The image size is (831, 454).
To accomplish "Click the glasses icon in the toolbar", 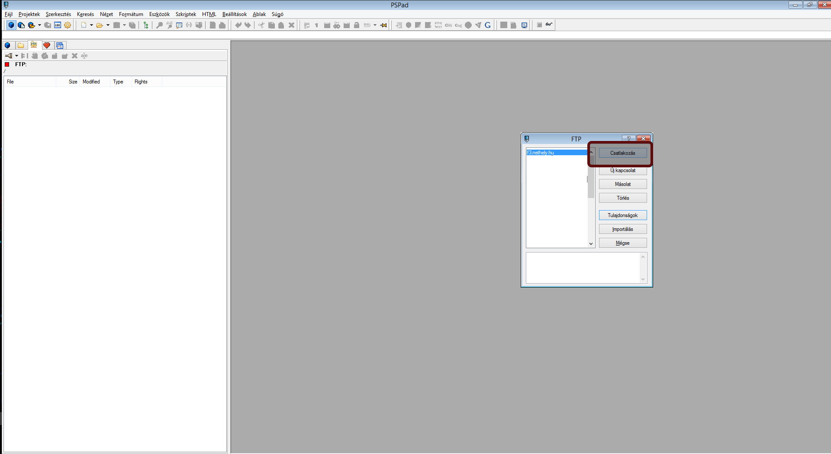I will coord(549,25).
